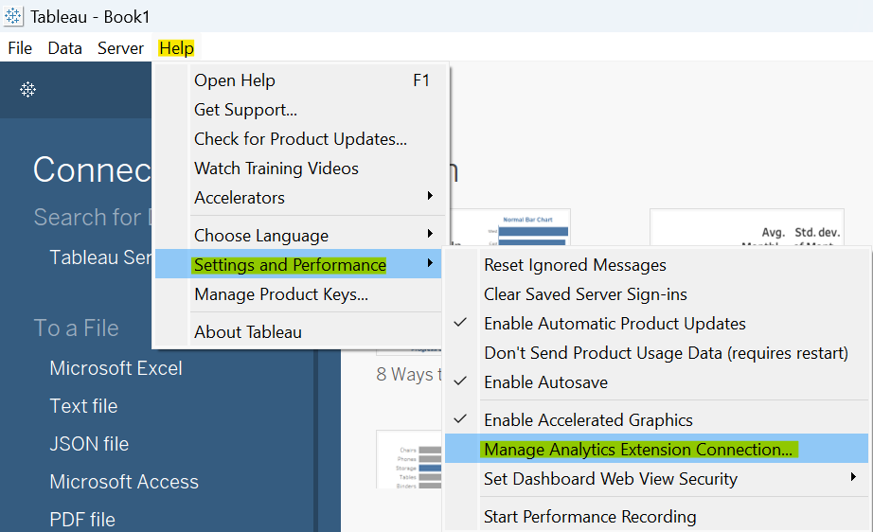Image resolution: width=873 pixels, height=532 pixels.
Task: Open About Tableau dialog
Action: click(x=248, y=332)
